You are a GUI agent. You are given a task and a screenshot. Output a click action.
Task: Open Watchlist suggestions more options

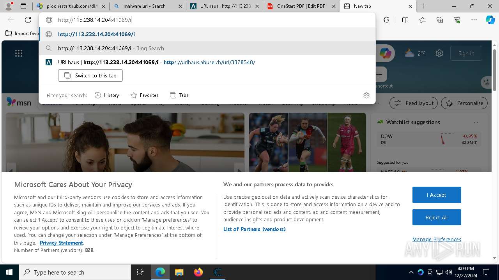click(x=476, y=122)
